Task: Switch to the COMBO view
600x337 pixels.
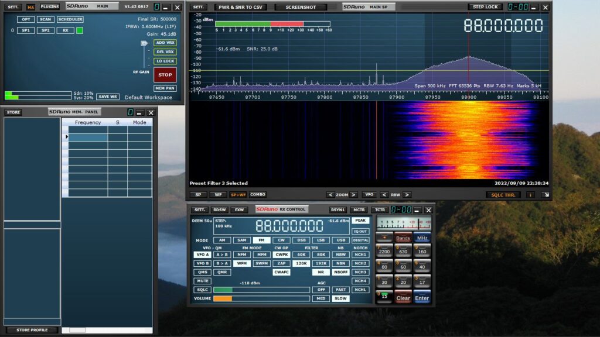Action: [x=258, y=194]
